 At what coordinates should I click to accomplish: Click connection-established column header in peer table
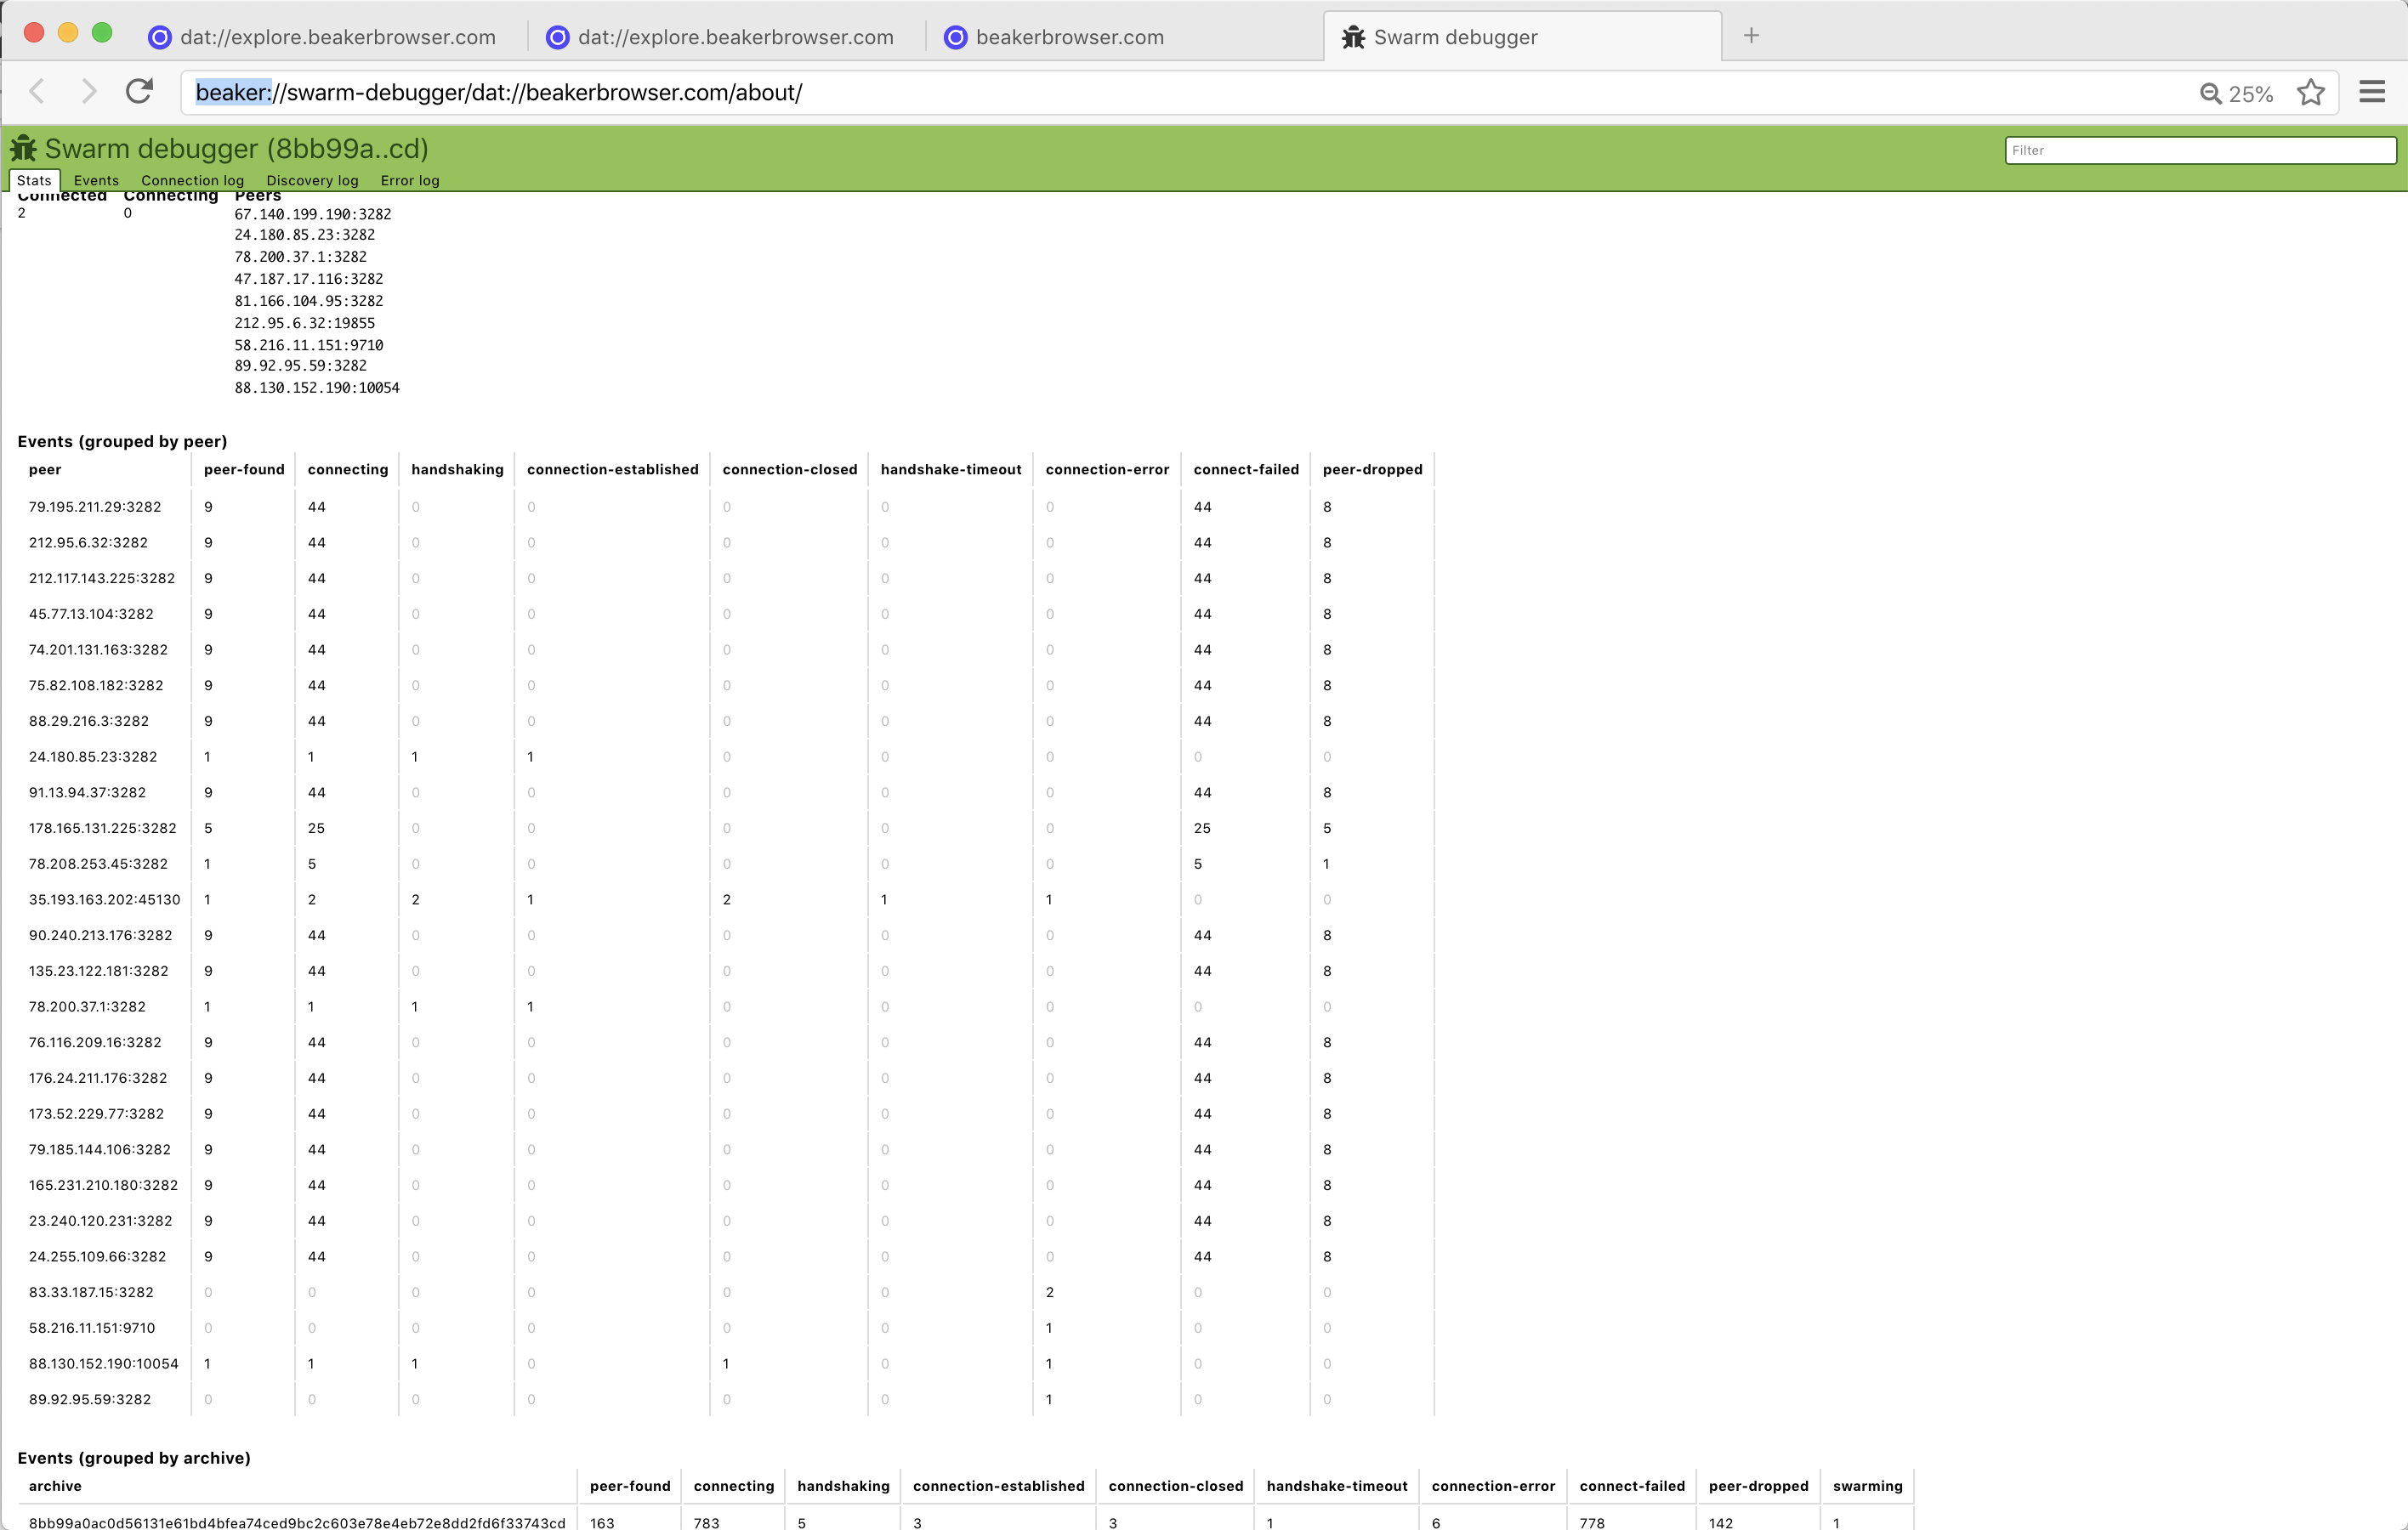pyautogui.click(x=613, y=470)
